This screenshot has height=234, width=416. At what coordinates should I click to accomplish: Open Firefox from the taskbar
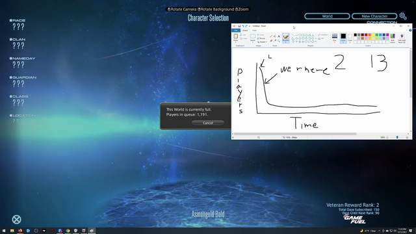(20, 231)
